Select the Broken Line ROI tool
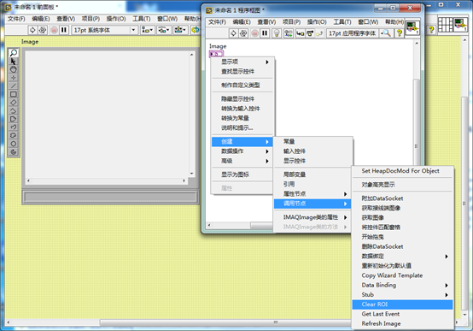Screen dimensions: 473x331 click(14, 110)
